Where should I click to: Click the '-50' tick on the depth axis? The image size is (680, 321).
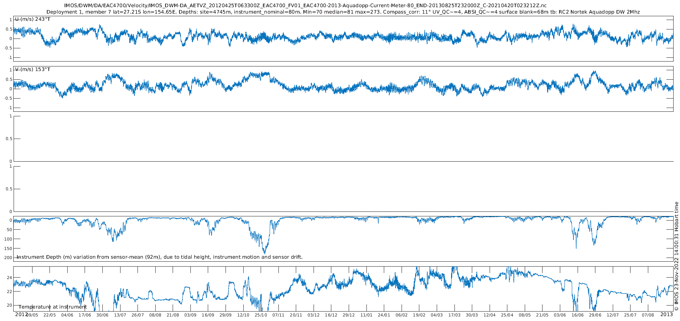click(x=9, y=230)
